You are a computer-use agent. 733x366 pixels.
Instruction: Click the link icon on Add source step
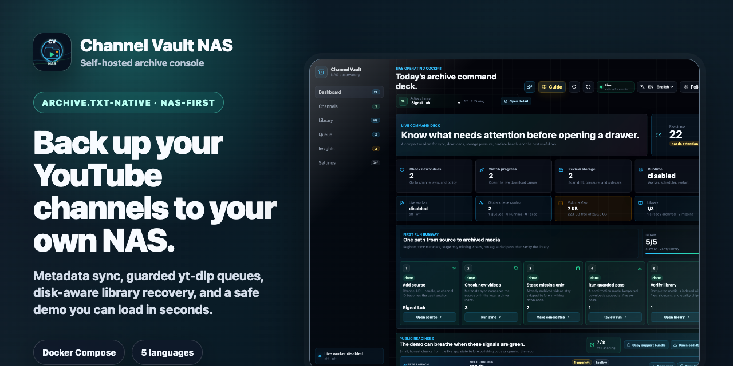point(454,268)
